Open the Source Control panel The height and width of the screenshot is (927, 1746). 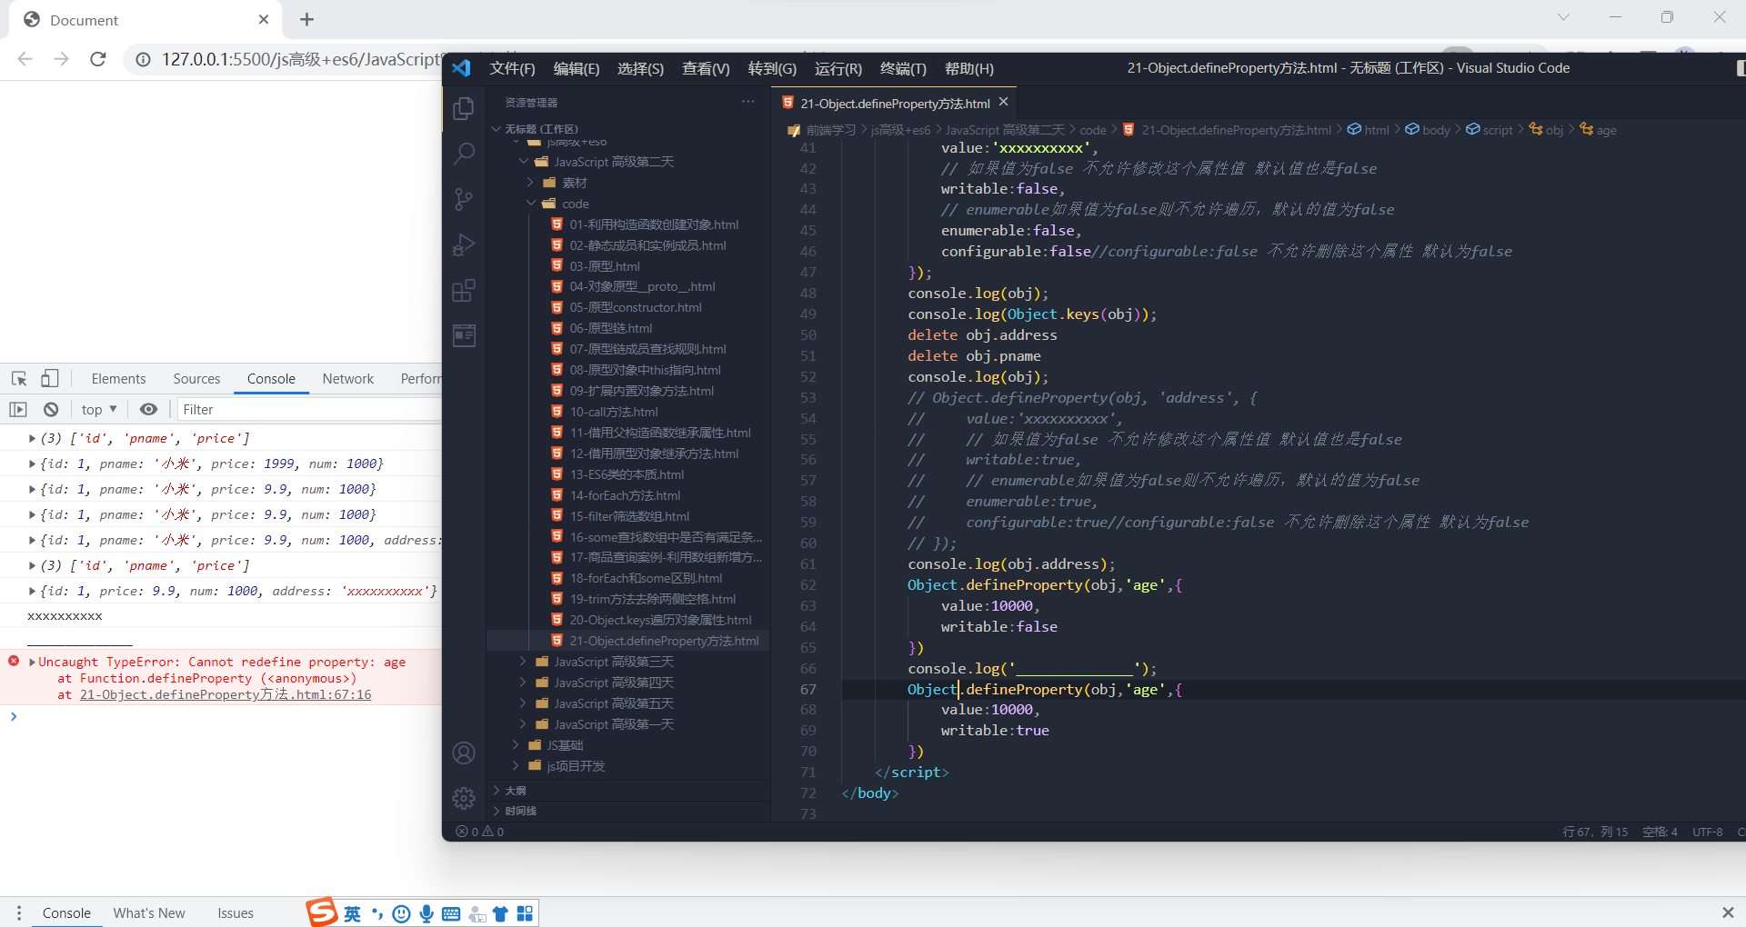[x=464, y=199]
